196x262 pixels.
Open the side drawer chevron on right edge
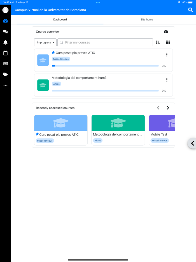point(192,143)
